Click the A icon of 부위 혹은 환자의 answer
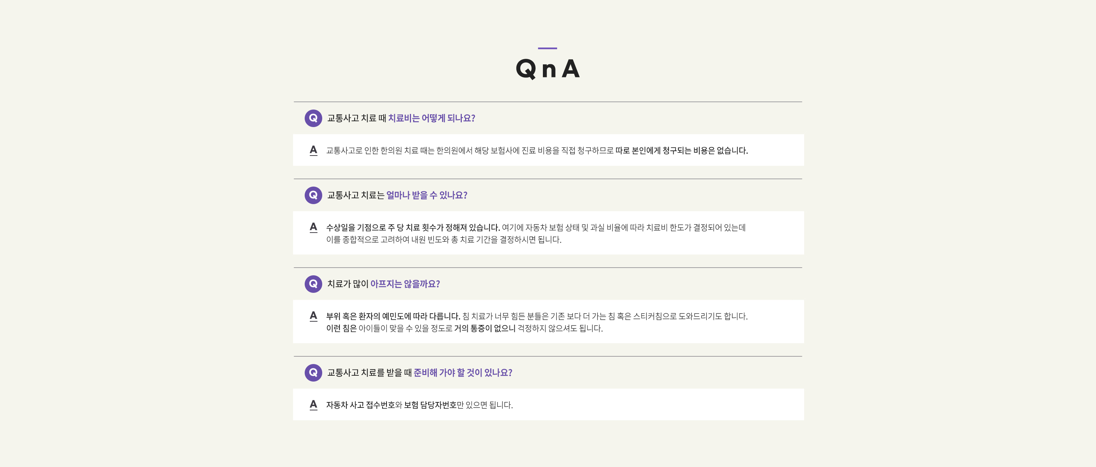The image size is (1096, 467). [313, 316]
